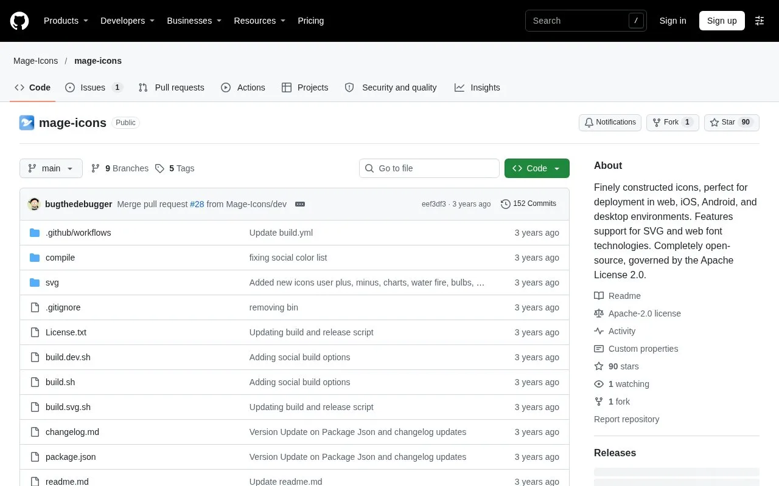Expand the Businesses menu
779x486 pixels.
pyautogui.click(x=194, y=21)
